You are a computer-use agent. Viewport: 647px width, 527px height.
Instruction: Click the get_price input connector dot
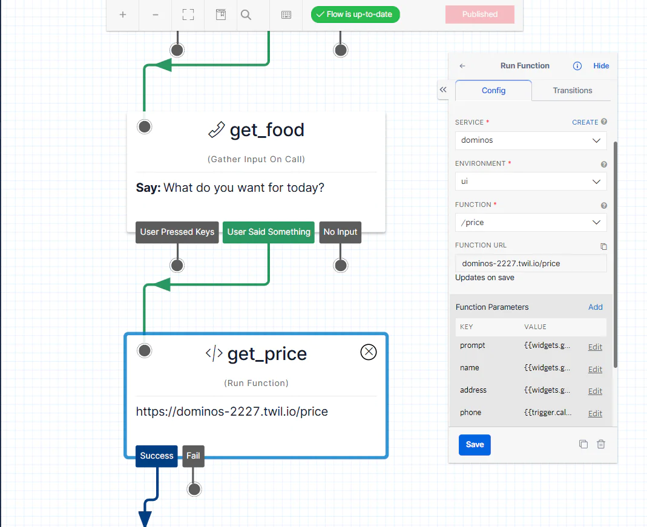145,351
